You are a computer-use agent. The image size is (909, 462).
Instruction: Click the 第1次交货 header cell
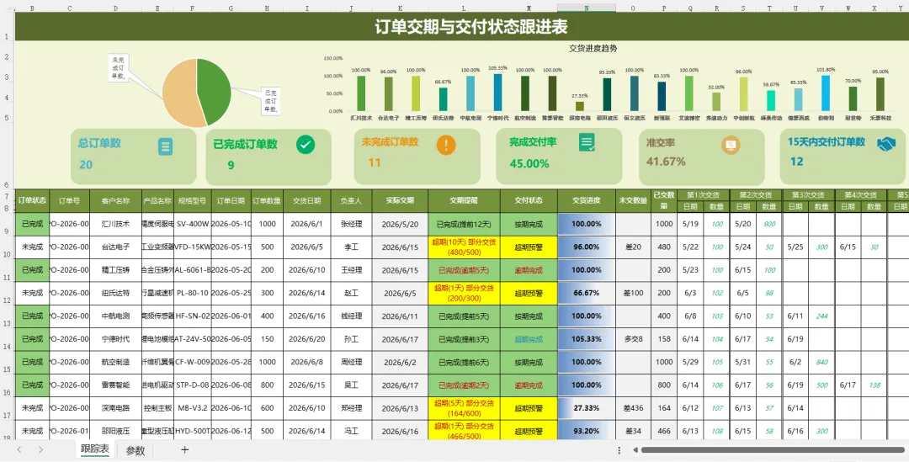tap(703, 194)
